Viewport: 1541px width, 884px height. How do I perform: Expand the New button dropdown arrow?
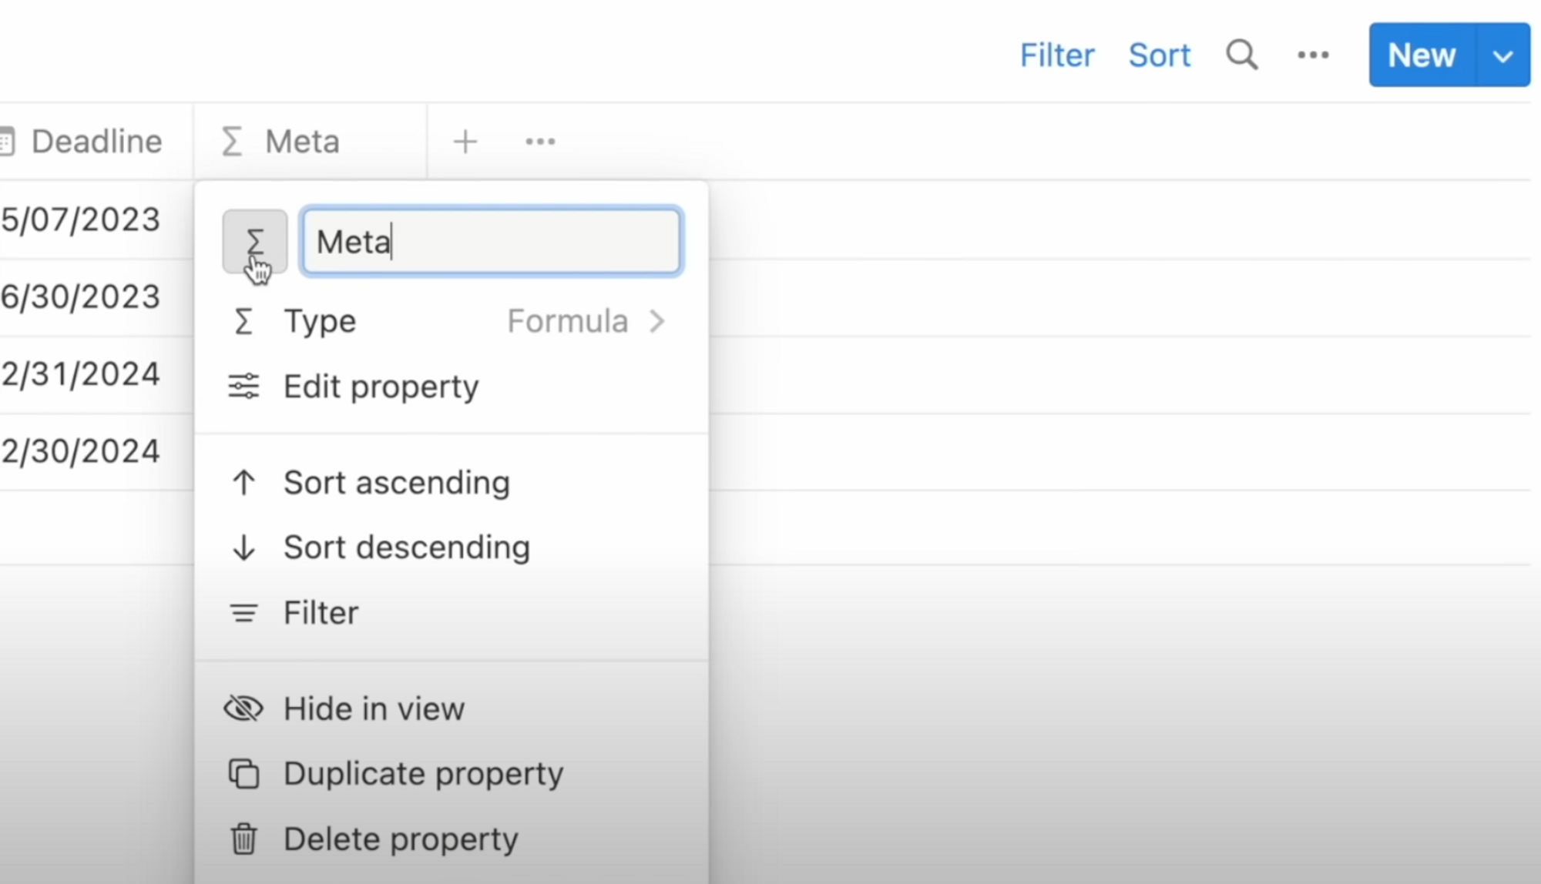point(1502,55)
